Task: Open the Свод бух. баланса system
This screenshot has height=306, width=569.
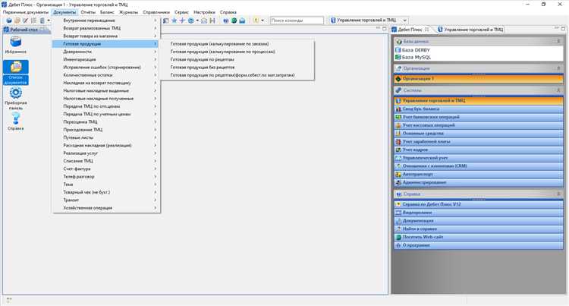Action: (479, 109)
